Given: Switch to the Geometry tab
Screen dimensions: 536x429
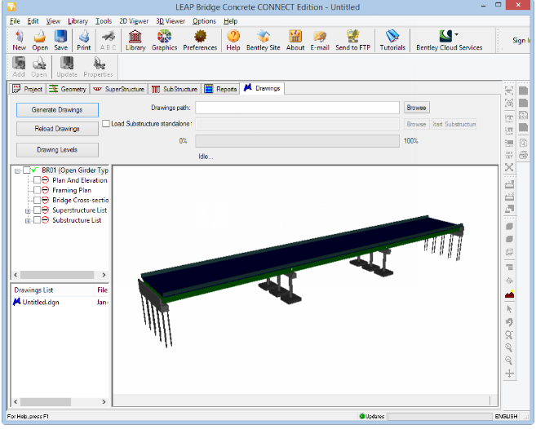Looking at the screenshot, I should click(68, 89).
